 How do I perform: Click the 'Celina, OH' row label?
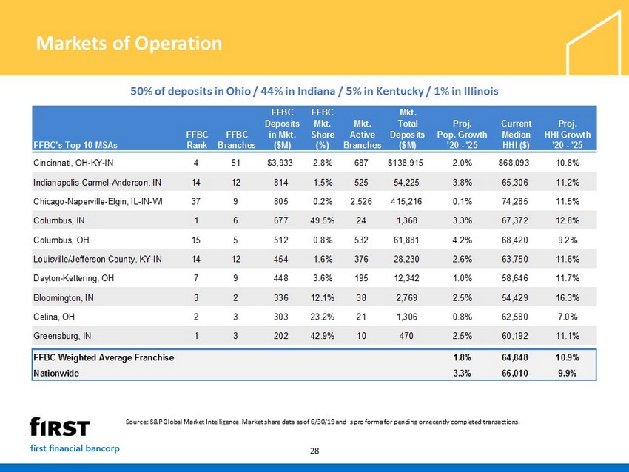[x=54, y=317]
